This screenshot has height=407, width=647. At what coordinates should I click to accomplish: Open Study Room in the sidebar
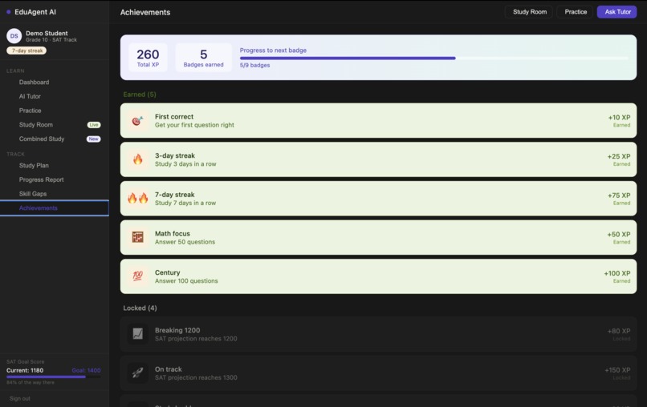(x=55, y=124)
